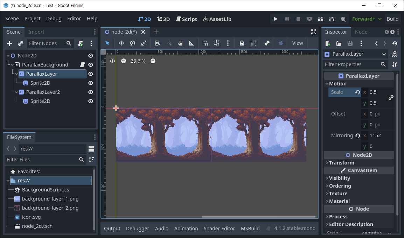Viewport: 404px width, 238px height.
Task: Load an existing resource in Inspector
Action: 339,43
